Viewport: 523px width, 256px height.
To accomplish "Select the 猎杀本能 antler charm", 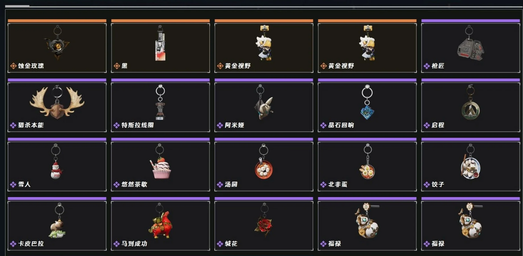I will pos(57,107).
